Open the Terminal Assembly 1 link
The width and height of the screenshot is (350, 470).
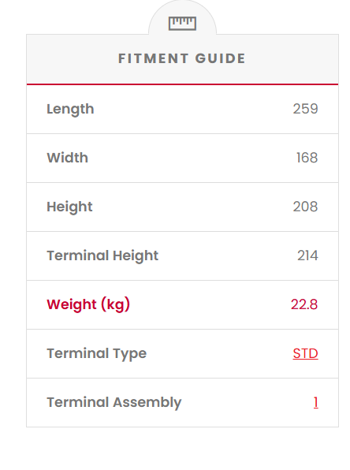[x=316, y=402]
